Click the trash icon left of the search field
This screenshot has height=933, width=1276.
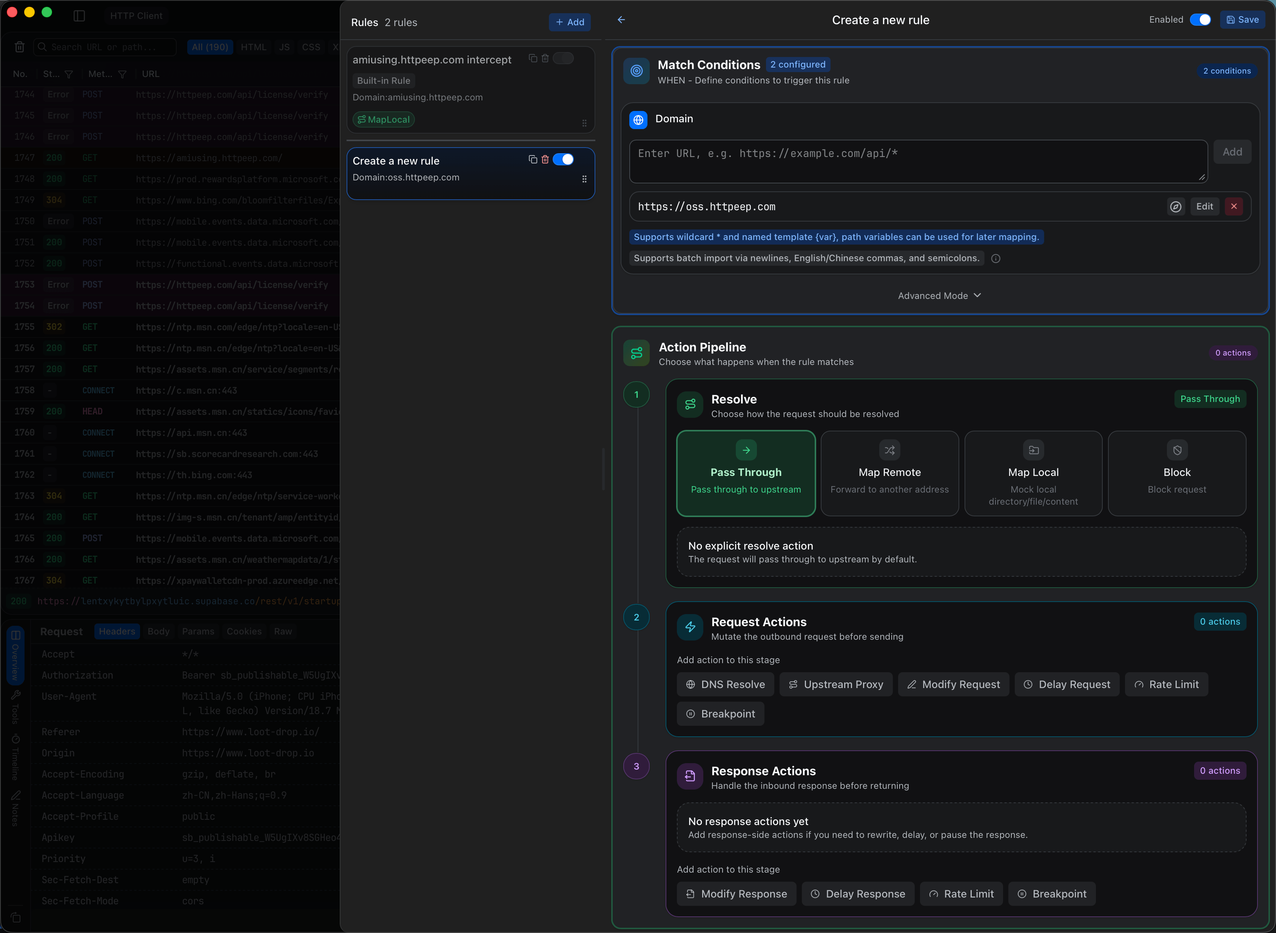coord(19,47)
